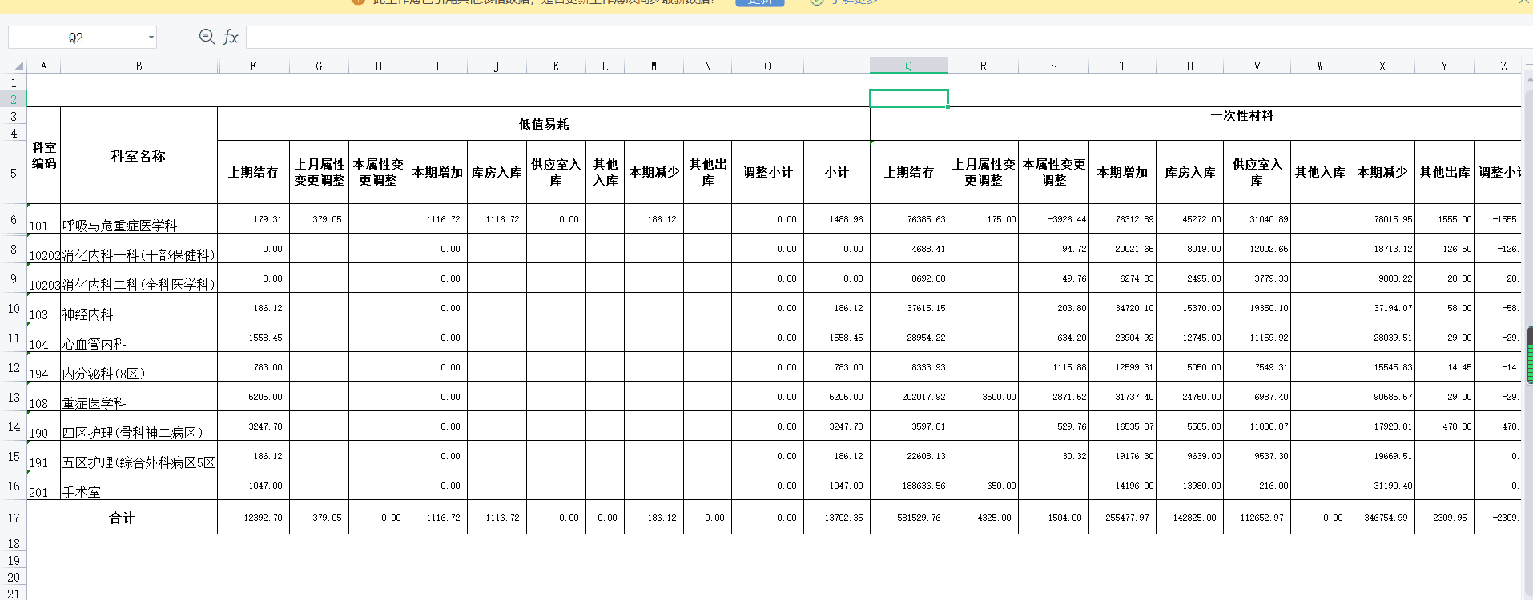Open the Name Box dropdown arrow
Screen dimensions: 1533x600
(151, 38)
